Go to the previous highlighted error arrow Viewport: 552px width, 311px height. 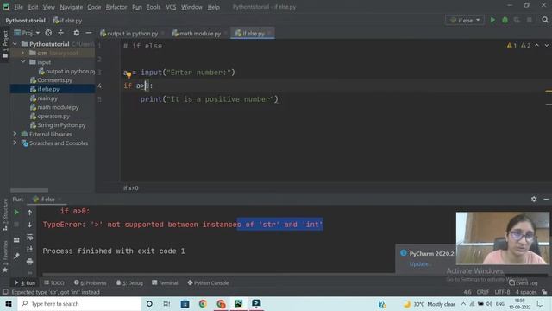(536, 46)
